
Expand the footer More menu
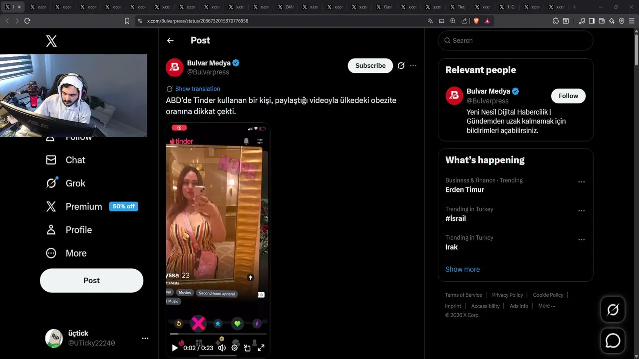(x=547, y=306)
